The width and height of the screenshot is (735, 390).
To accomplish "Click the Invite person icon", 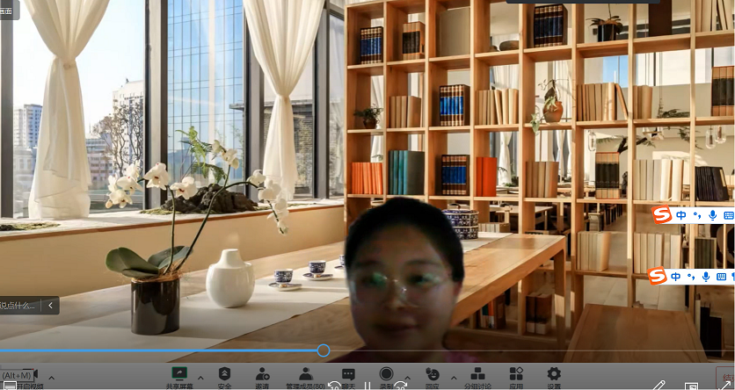I will point(262,374).
